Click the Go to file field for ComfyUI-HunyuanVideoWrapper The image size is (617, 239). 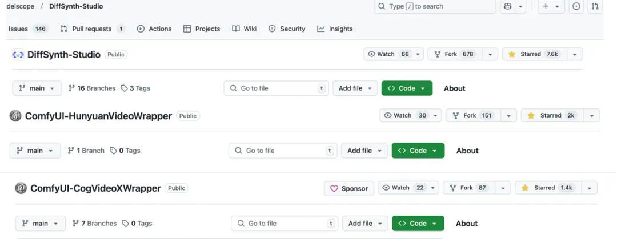(283, 151)
